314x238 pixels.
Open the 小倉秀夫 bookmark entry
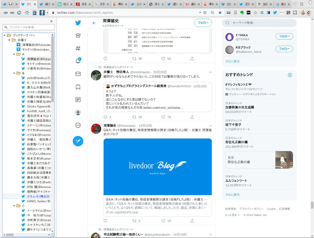click(36, 69)
